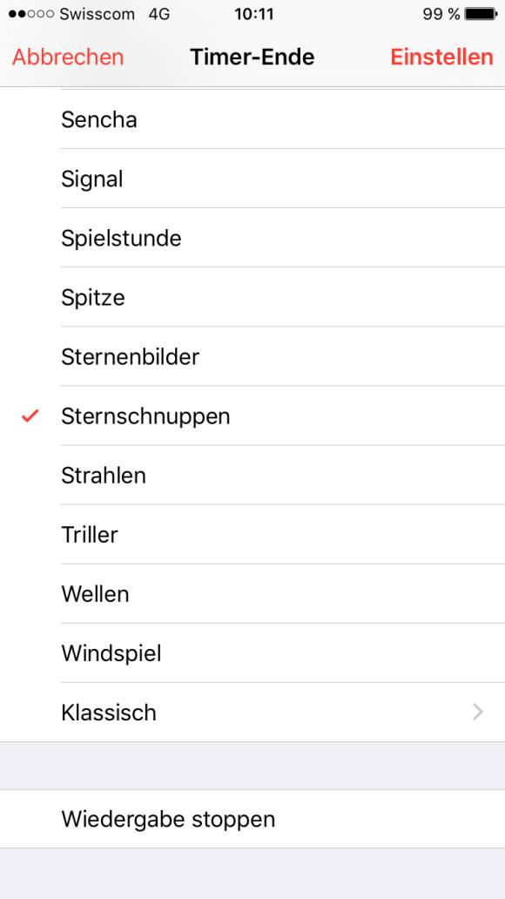
Task: Pick the Wellen tone
Action: pos(252,593)
